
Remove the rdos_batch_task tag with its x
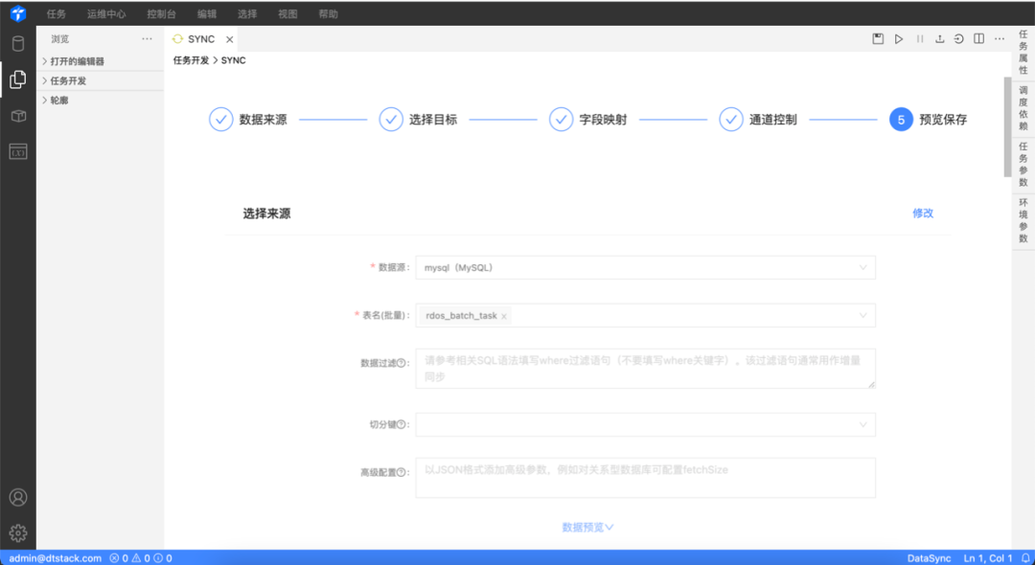(x=504, y=316)
